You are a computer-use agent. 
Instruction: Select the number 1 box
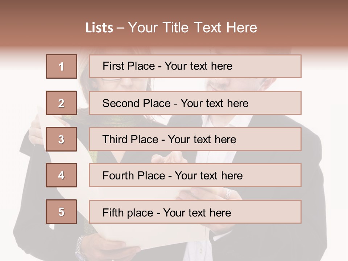(x=62, y=66)
